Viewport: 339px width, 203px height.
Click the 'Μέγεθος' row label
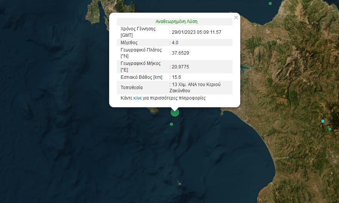pos(129,43)
